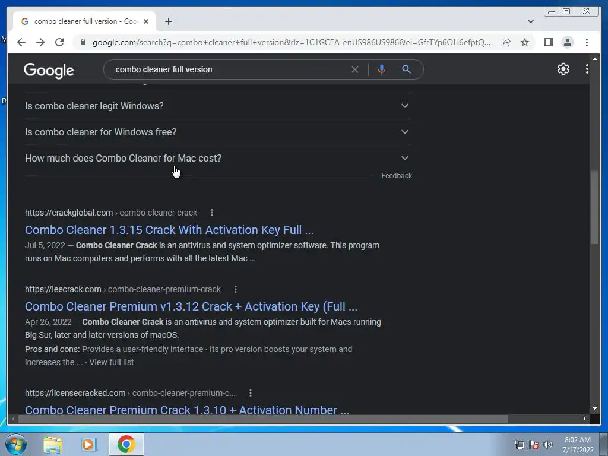Close the combo cleaner search tab
The height and width of the screenshot is (456, 608).
(x=146, y=21)
